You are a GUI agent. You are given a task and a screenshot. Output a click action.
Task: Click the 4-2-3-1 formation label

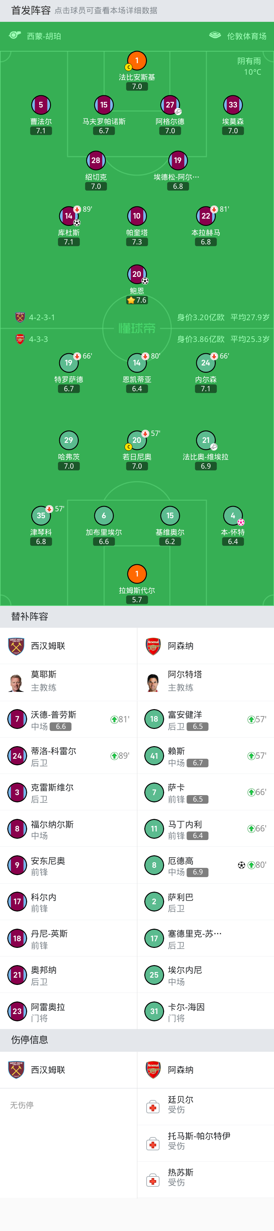pyautogui.click(x=42, y=317)
